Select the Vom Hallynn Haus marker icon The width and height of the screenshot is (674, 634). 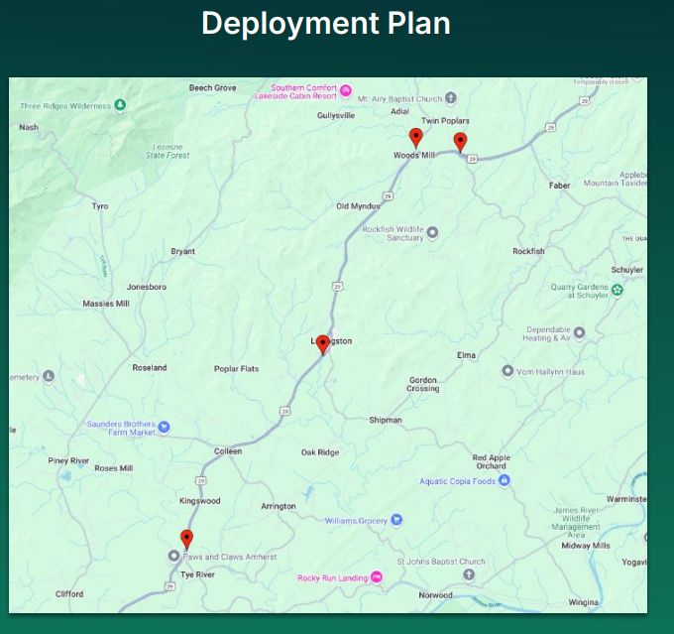[507, 372]
